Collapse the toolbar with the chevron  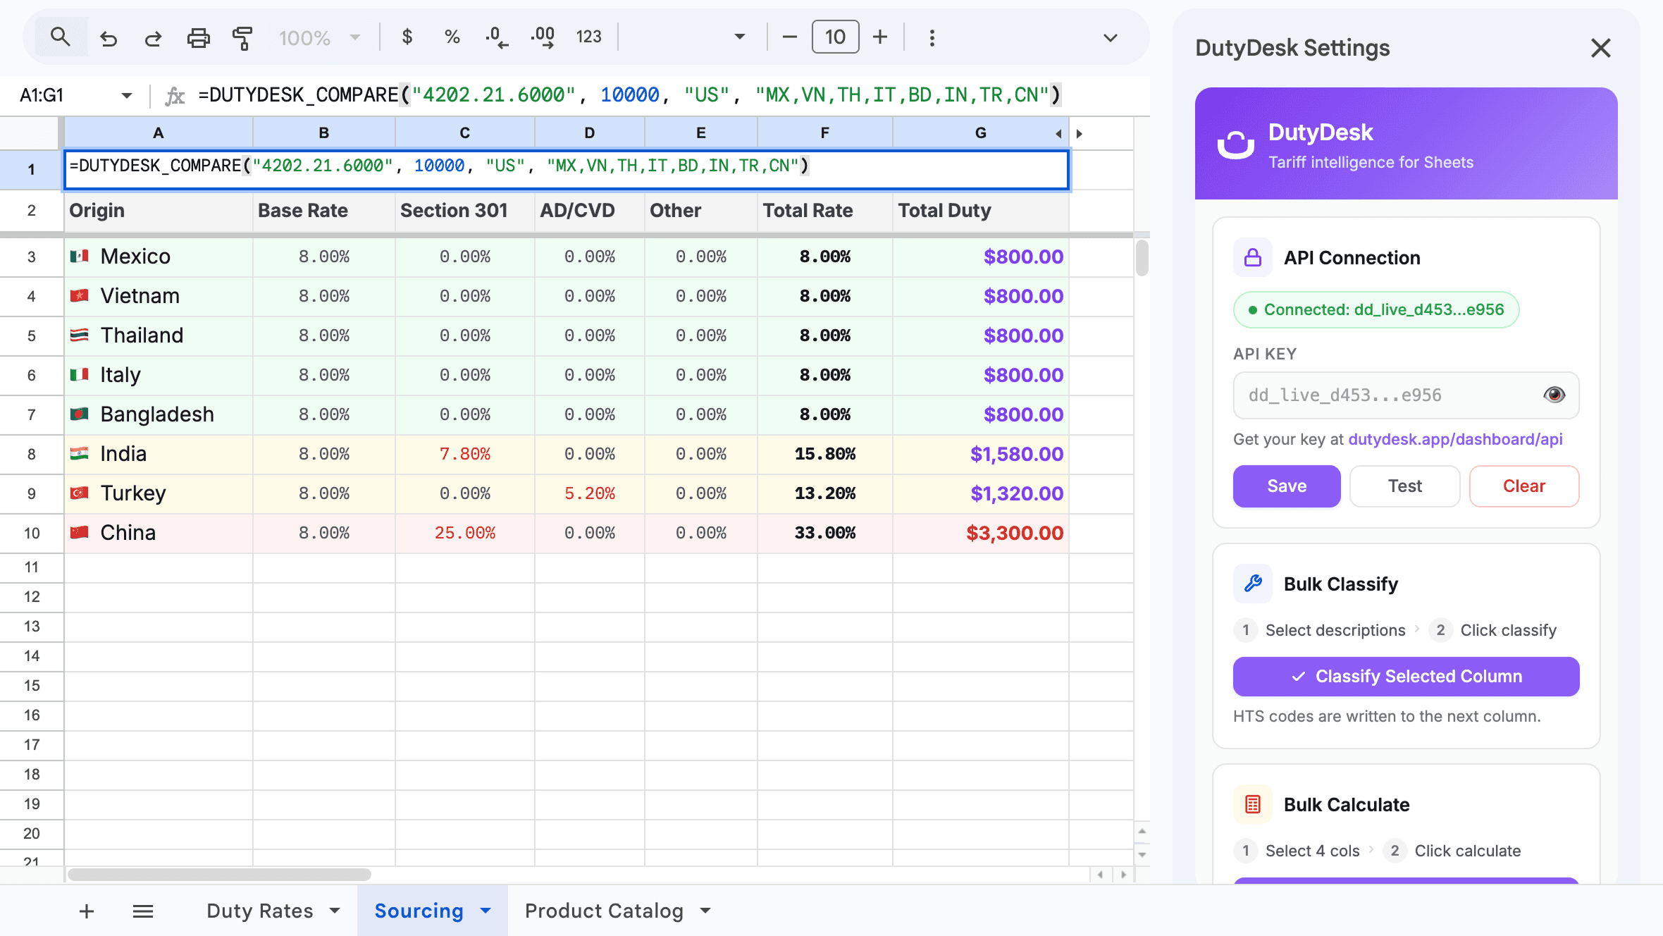coord(1111,37)
